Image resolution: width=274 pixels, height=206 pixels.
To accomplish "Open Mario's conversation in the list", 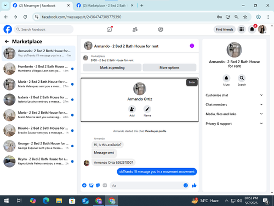I will point(38,115).
